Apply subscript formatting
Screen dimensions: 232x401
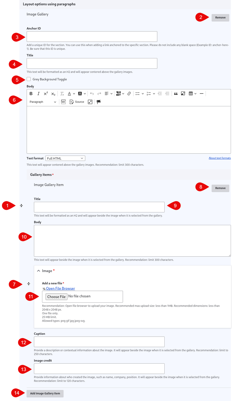[x=53, y=94]
